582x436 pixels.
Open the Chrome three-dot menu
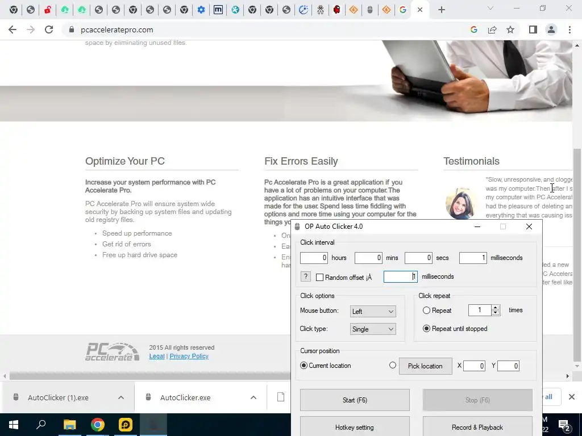point(569,30)
